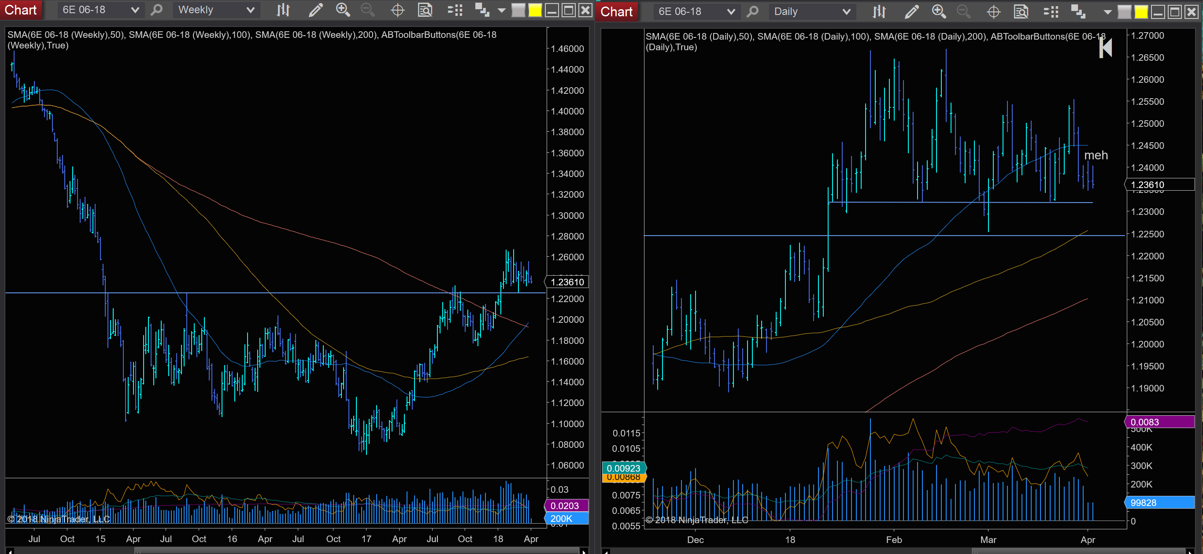Screen dimensions: 1203x554
Task: Open the Daily interval dropdown
Action: [x=812, y=11]
